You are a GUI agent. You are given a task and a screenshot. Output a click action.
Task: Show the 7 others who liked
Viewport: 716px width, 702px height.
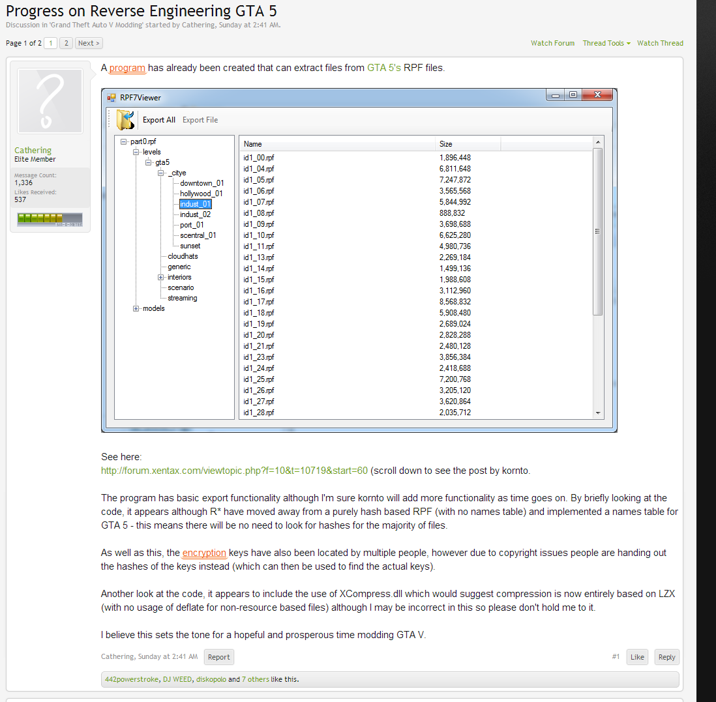(255, 679)
